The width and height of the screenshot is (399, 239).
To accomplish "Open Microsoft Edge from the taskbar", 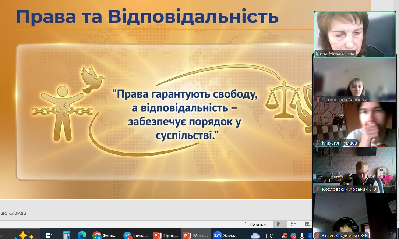I will pyautogui.click(x=82, y=235).
